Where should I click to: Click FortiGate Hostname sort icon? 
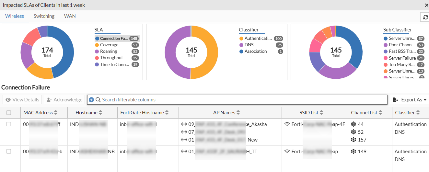coord(167,113)
